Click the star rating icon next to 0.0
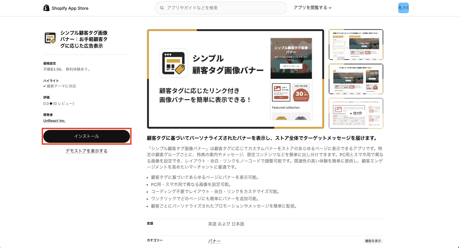 pyautogui.click(x=51, y=103)
